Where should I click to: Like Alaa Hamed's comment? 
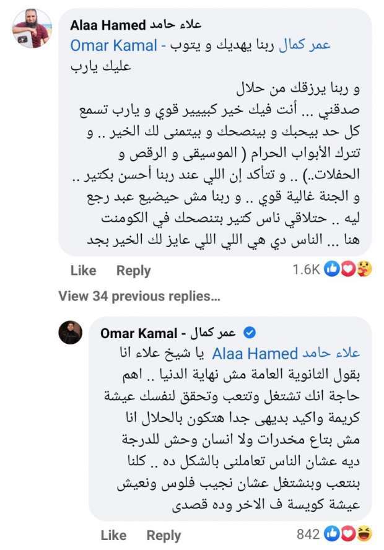[x=83, y=271]
